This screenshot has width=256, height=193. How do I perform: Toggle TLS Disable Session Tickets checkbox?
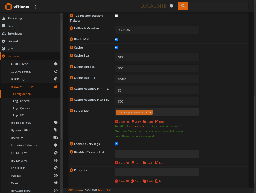click(x=116, y=16)
